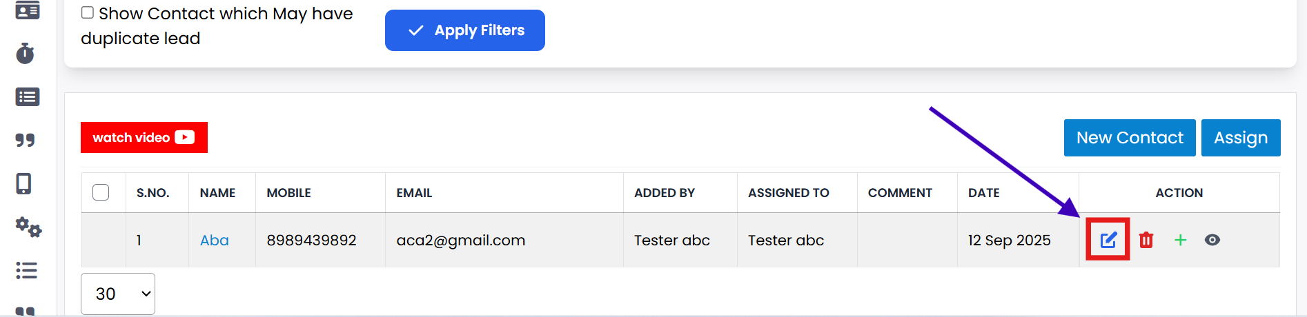This screenshot has width=1307, height=317.
Task: Select the mobile phone sidebar icon
Action: point(24,184)
